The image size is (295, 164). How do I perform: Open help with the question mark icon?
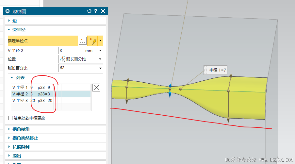[96, 11]
